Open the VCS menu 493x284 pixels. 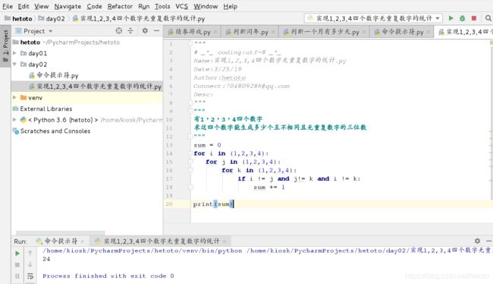[181, 6]
